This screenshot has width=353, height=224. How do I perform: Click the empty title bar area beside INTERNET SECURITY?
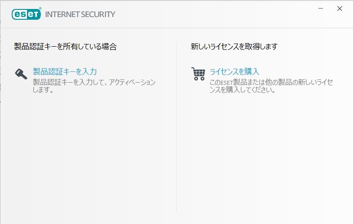tap(216, 14)
